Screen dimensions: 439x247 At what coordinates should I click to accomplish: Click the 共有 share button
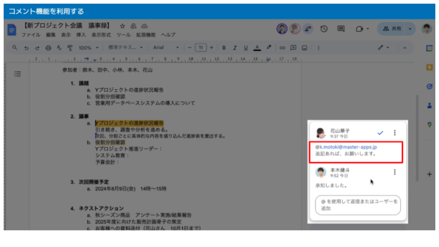pyautogui.click(x=392, y=28)
